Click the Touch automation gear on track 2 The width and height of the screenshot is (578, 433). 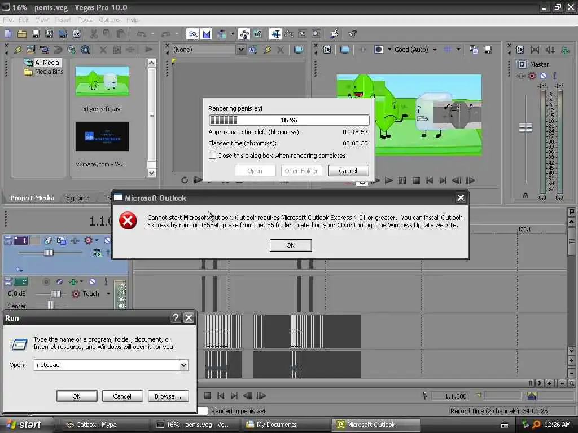[76, 294]
